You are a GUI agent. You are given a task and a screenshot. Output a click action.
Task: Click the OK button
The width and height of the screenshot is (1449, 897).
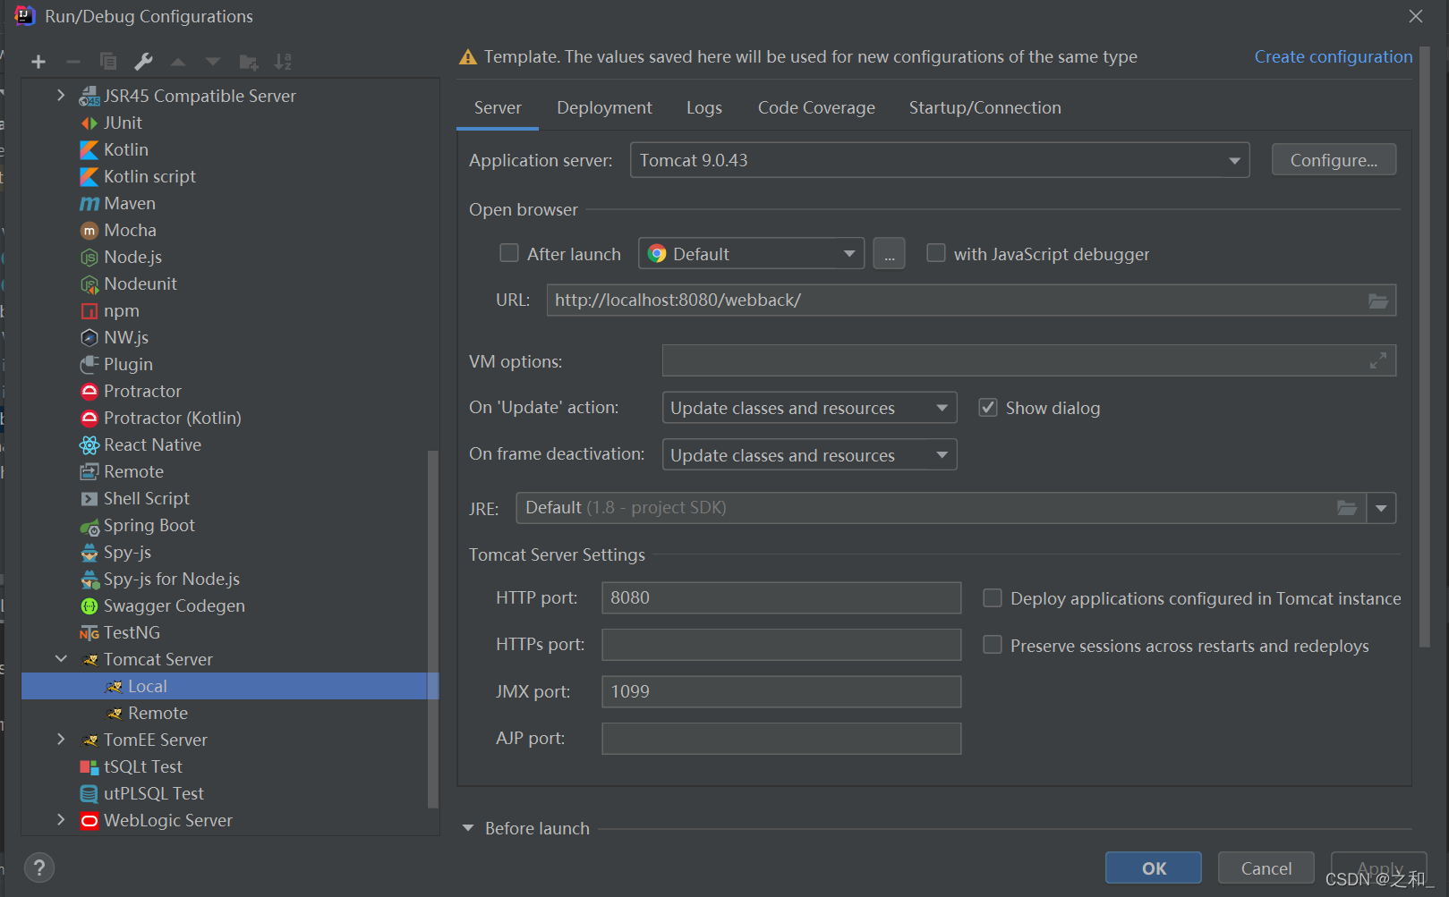(1154, 868)
